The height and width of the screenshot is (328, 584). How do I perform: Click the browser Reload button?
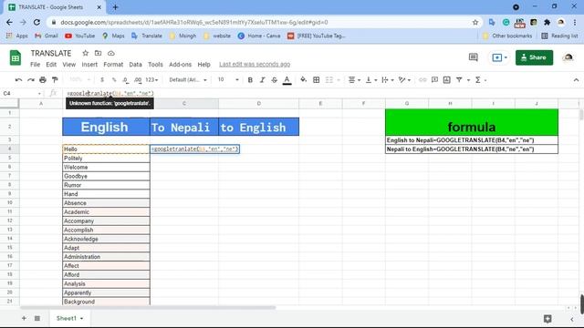coord(36,22)
